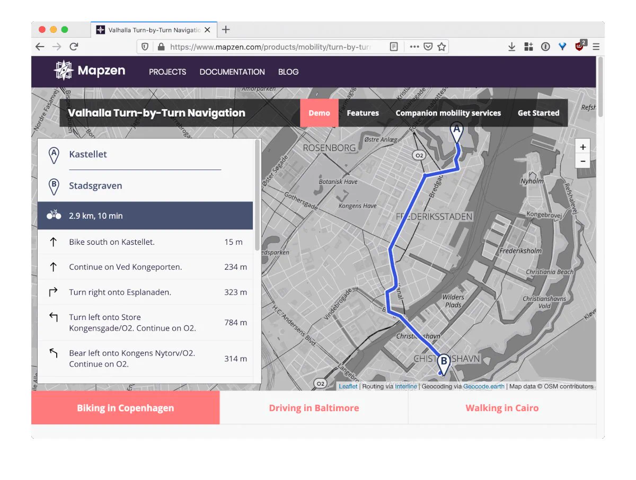This screenshot has height=480, width=636.
Task: Click the '784 m' distance value
Action: (x=235, y=323)
